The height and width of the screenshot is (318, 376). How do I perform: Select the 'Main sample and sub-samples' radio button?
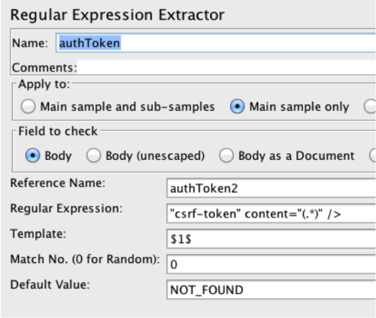pyautogui.click(x=28, y=106)
